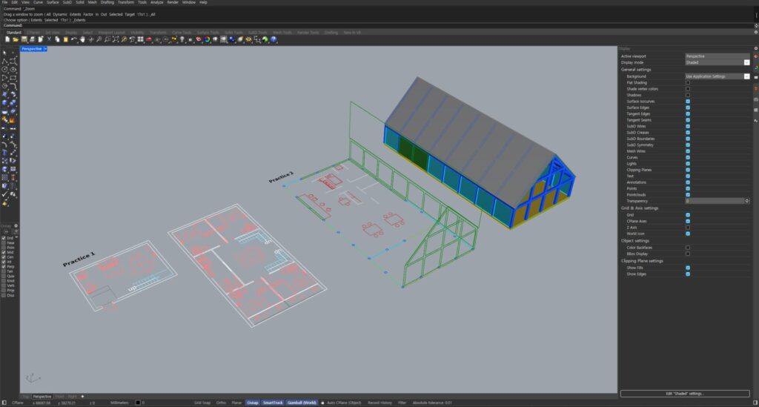This screenshot has width=759, height=407.
Task: Click the Open file folder icon
Action: [x=15, y=39]
